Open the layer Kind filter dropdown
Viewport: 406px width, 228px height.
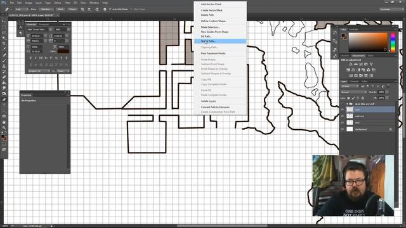point(350,86)
